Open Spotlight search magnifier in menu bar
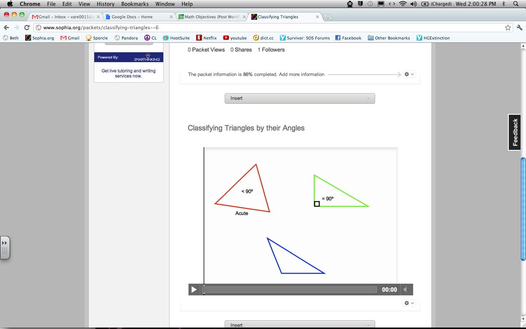The image size is (526, 329). point(516,4)
